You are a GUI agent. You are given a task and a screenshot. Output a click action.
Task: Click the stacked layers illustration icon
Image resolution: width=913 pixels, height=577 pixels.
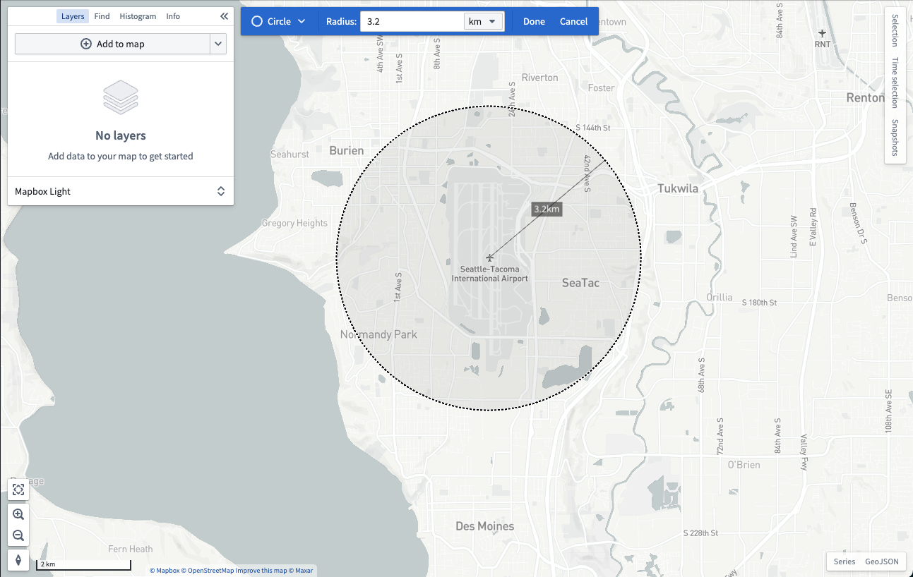click(x=121, y=97)
